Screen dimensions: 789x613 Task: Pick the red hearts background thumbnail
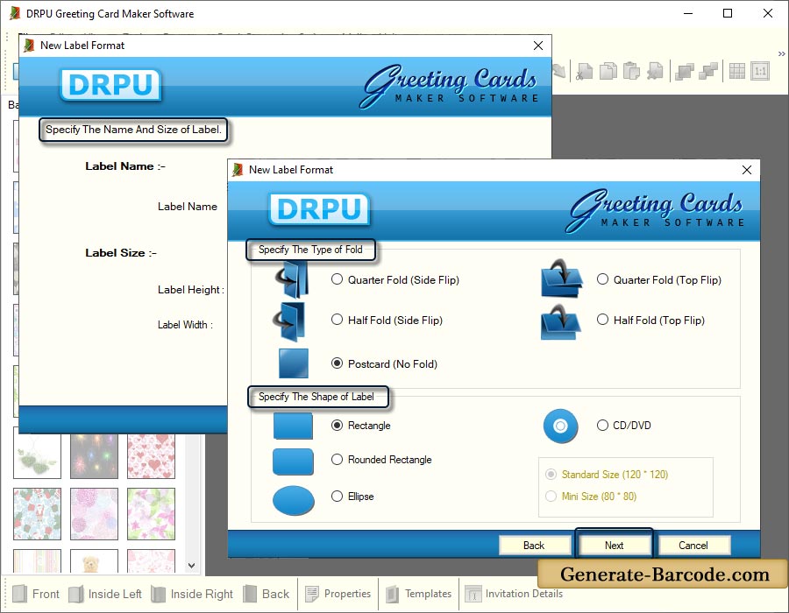pyautogui.click(x=151, y=456)
